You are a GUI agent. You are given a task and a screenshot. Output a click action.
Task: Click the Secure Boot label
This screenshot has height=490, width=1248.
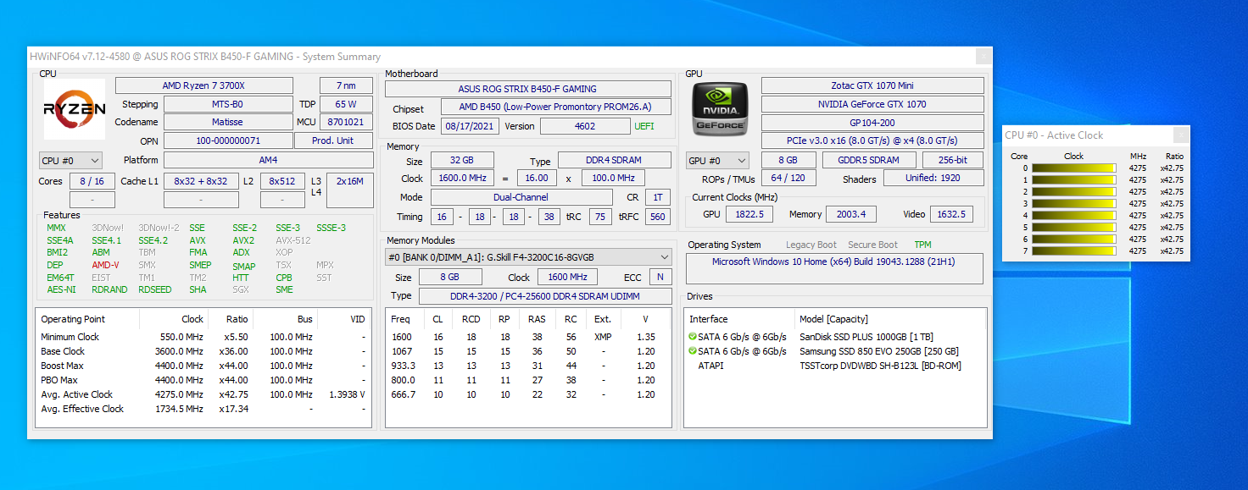point(873,245)
